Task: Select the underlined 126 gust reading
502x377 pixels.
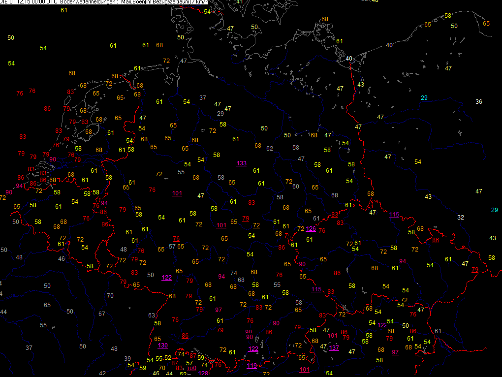Action: pos(311,229)
